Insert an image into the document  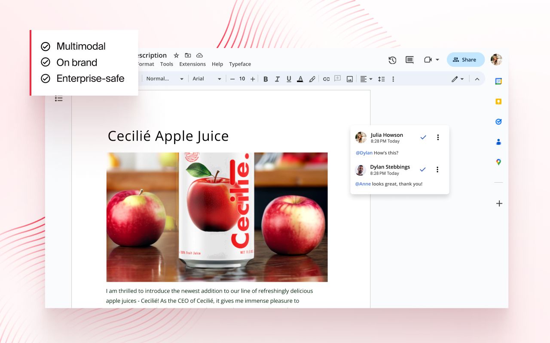pyautogui.click(x=349, y=79)
